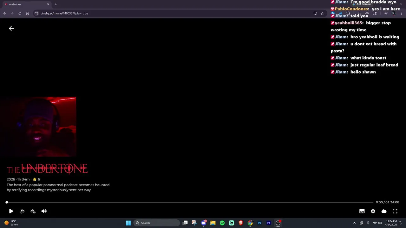Open Photoshop from the taskbar
The image size is (406, 228).
point(259,223)
